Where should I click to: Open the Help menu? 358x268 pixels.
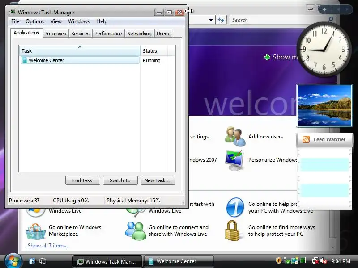[102, 21]
